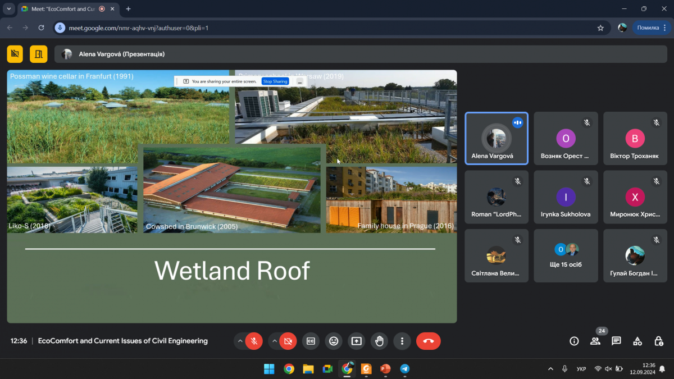Select the Meet EcoComfort browser tab
Viewport: 674px width, 379px height.
point(59,9)
